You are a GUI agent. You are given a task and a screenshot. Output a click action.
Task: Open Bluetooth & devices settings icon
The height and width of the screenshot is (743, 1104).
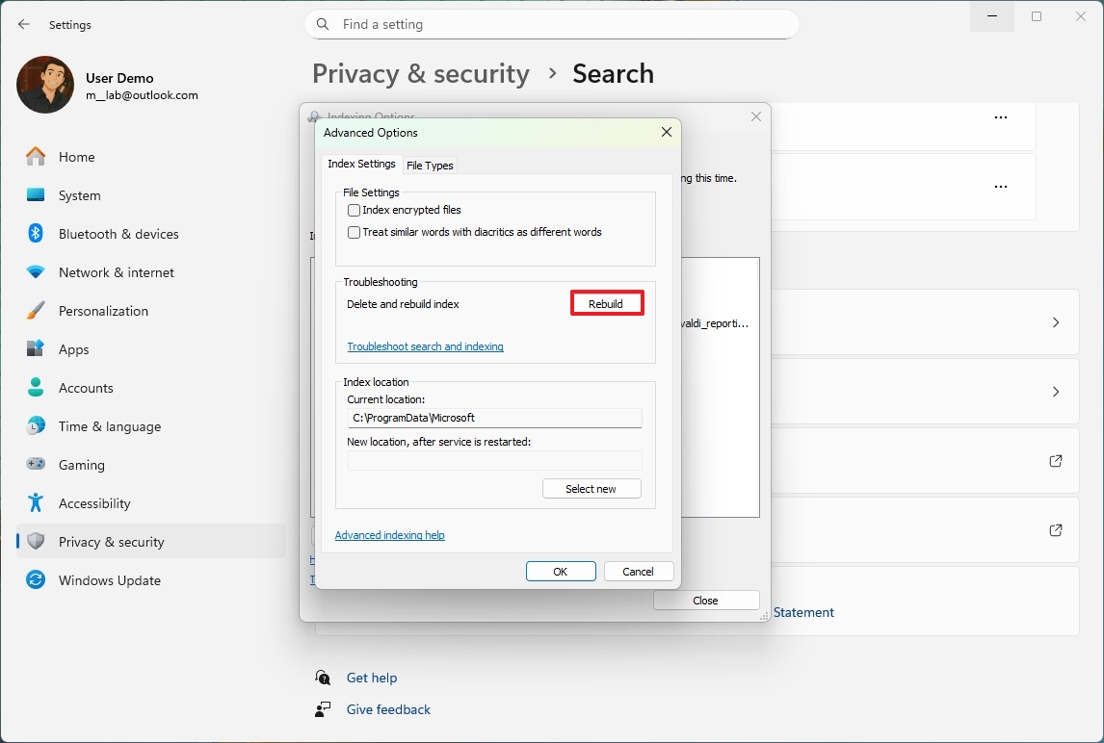coord(36,234)
